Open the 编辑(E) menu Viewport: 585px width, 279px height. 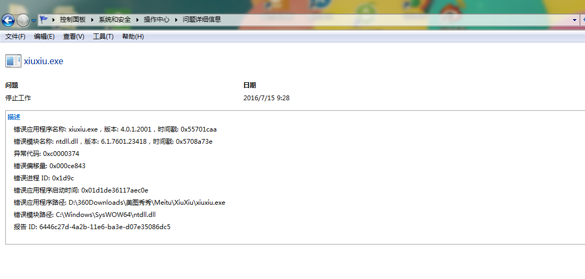pos(44,37)
